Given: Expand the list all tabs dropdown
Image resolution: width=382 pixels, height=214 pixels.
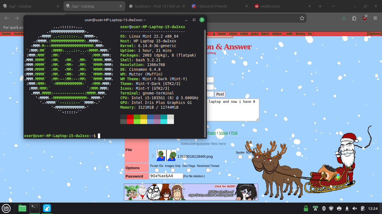Looking at the screenshot, I should tap(333, 6).
